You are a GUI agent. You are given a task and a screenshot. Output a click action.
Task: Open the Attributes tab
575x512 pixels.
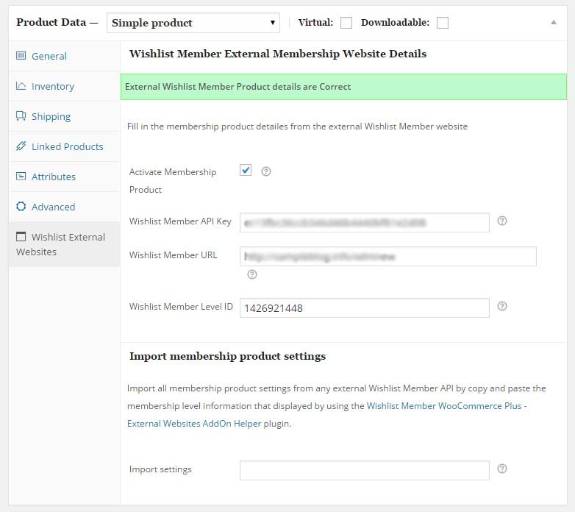pyautogui.click(x=64, y=177)
